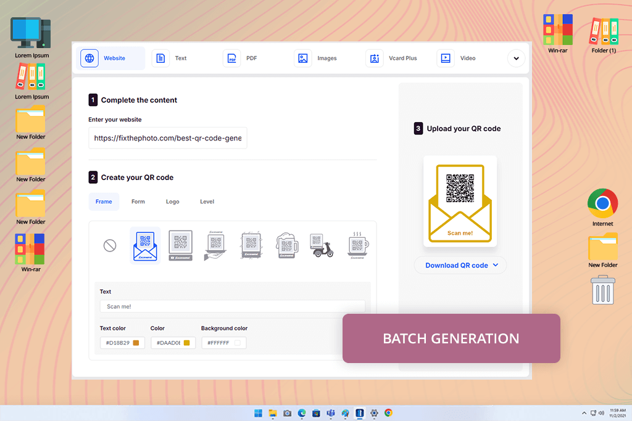Pick the frame with bottom label bar

(180, 245)
